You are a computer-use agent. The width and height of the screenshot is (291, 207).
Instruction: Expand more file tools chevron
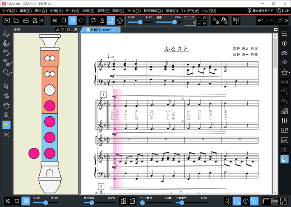click(x=42, y=20)
